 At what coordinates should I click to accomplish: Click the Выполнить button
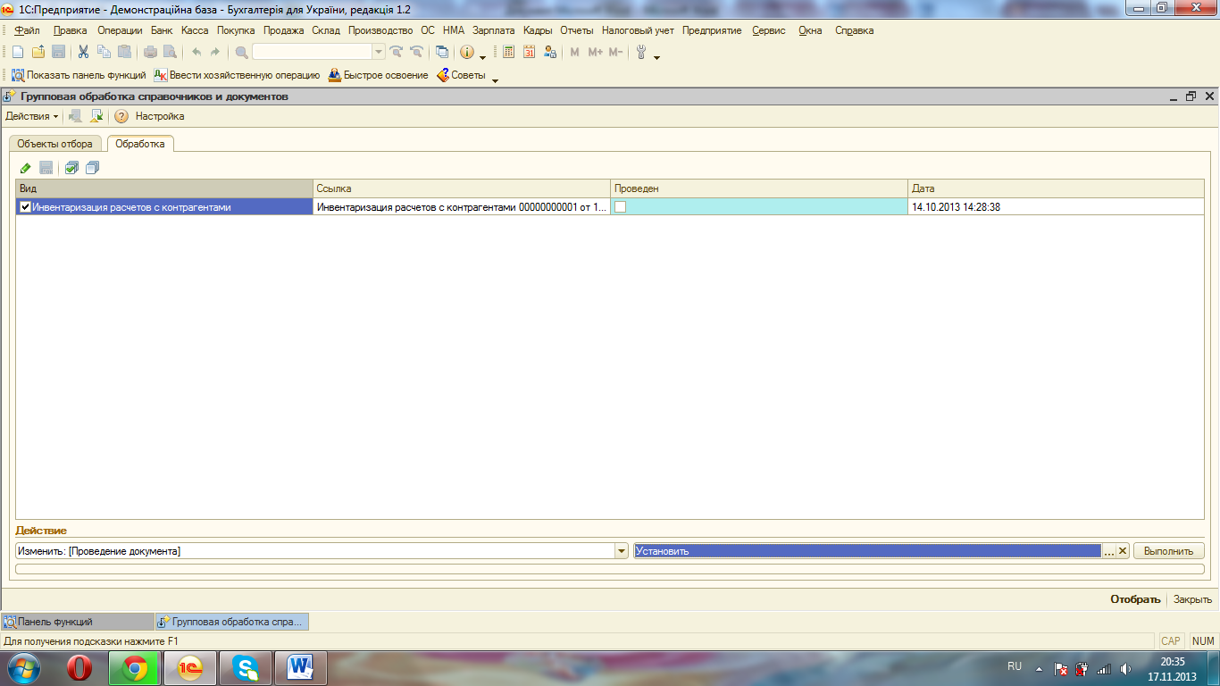click(x=1169, y=551)
